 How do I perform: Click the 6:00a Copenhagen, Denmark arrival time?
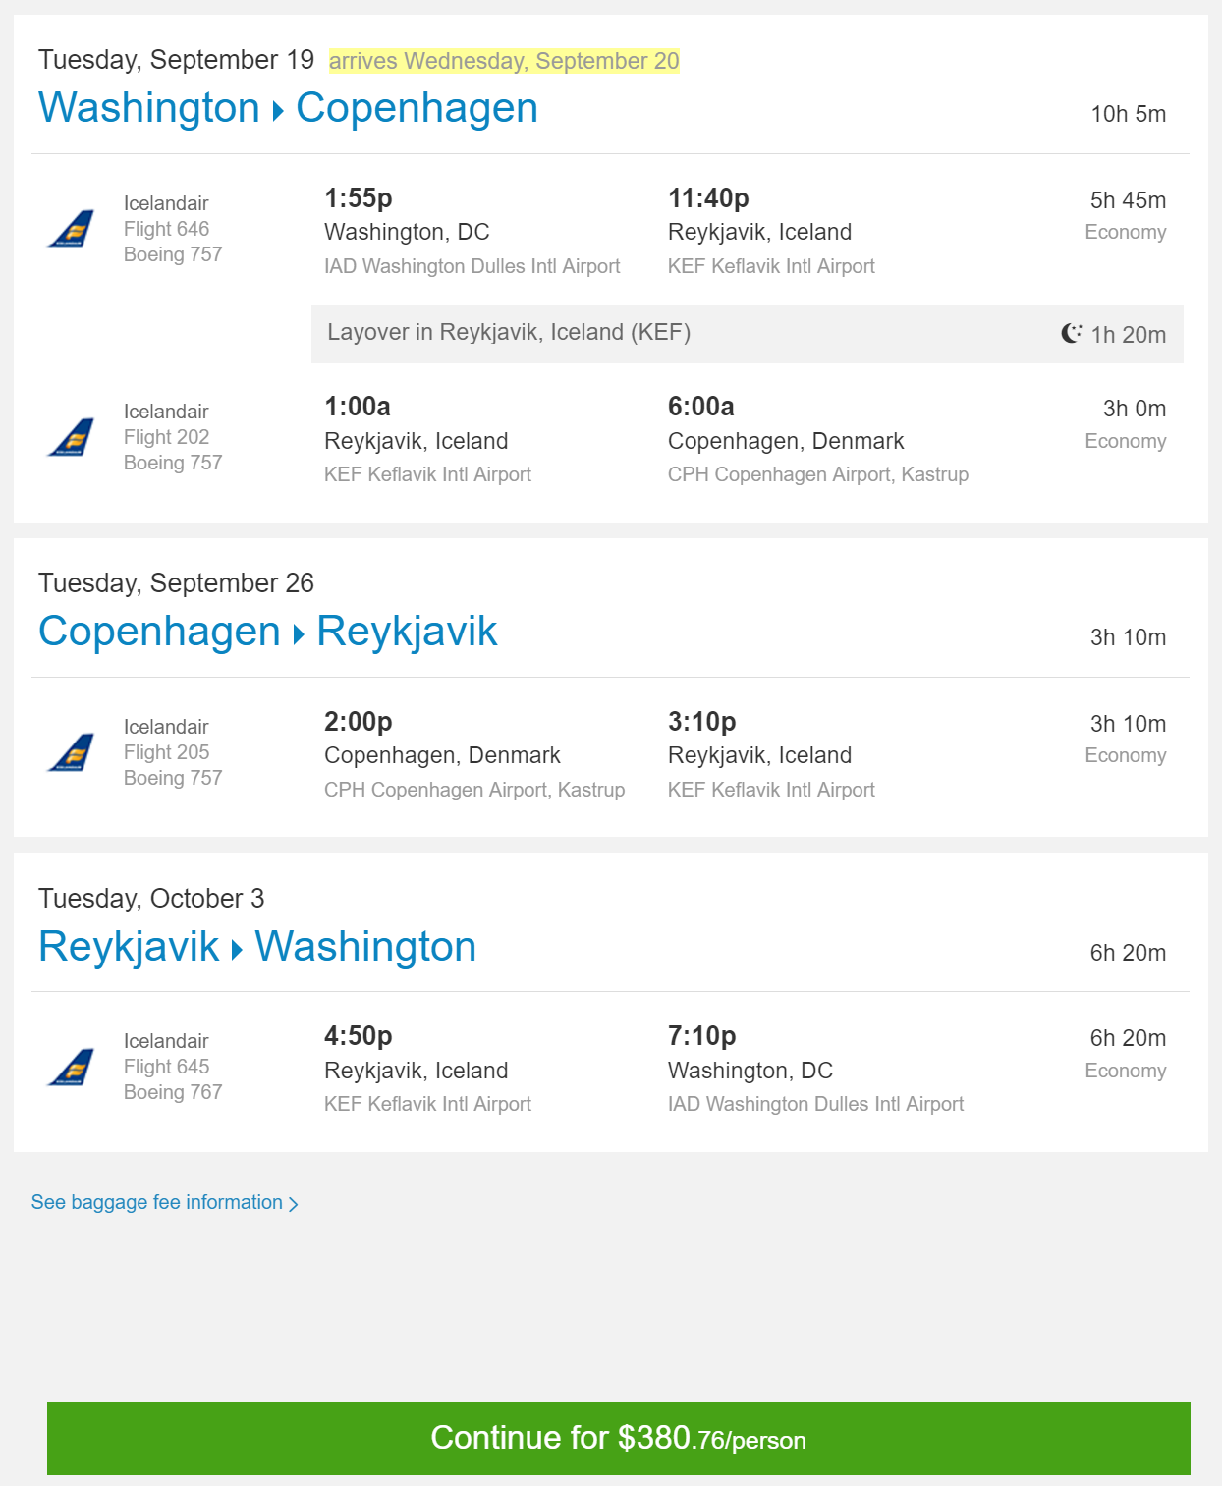701,407
